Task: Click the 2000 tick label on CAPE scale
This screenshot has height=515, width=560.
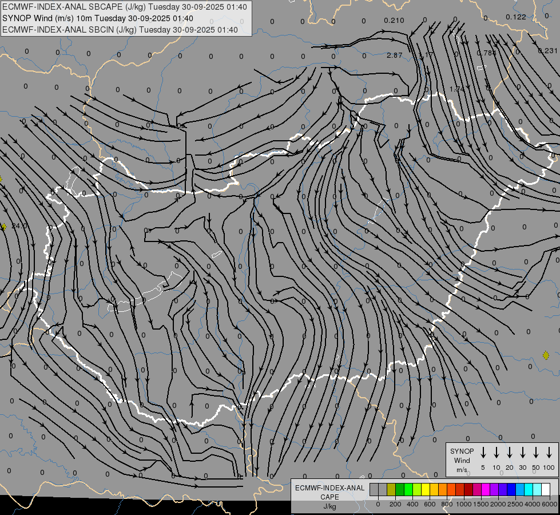Action: 498,504
